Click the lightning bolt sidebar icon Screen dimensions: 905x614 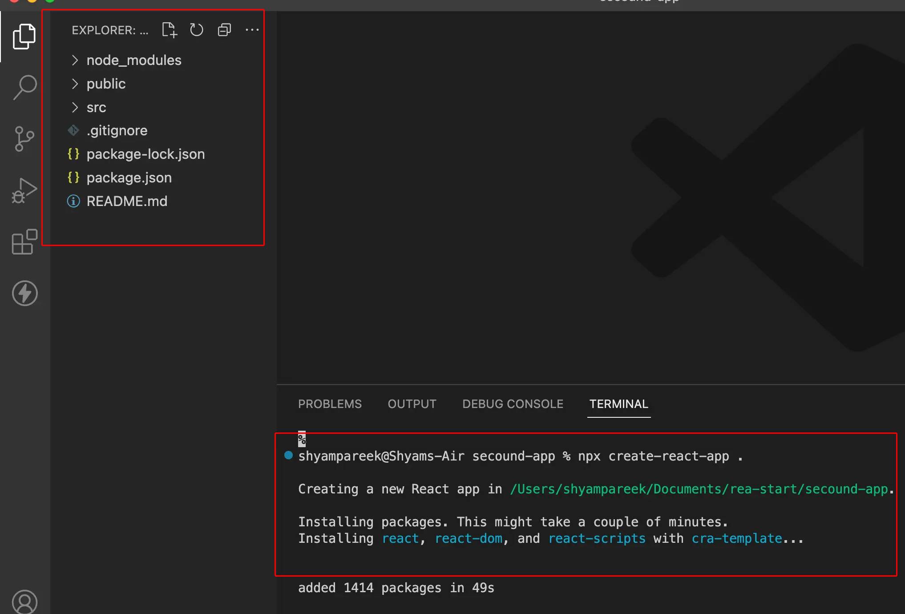[x=24, y=293]
